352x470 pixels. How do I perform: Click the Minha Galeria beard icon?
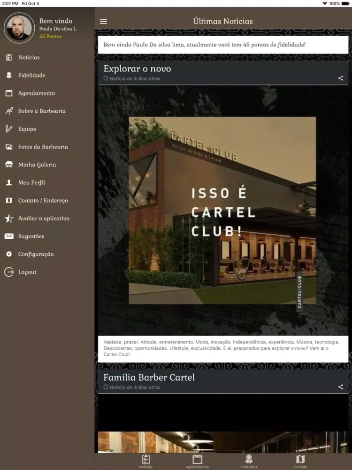[x=9, y=164]
